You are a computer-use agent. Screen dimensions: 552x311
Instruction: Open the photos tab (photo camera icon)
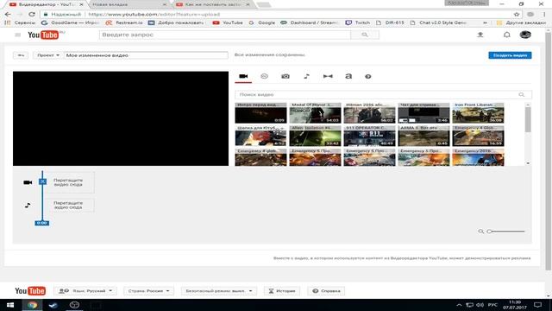[285, 76]
